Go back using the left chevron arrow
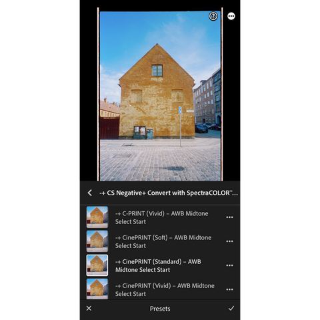This screenshot has width=320, height=320. pos(89,193)
